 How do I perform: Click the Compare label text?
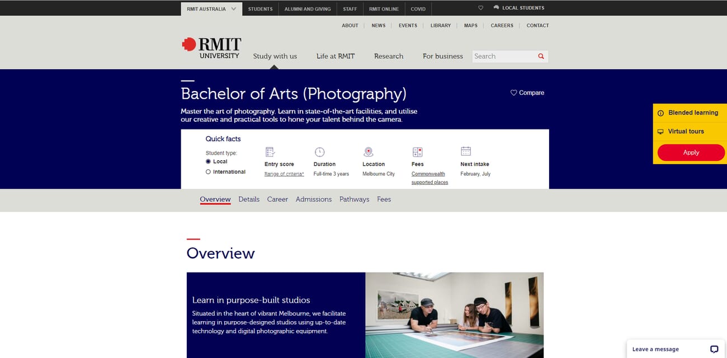pos(531,93)
